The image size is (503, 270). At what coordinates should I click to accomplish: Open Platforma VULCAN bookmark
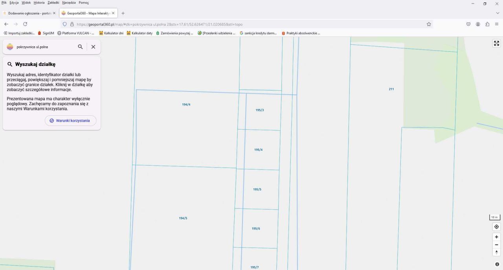coord(76,33)
